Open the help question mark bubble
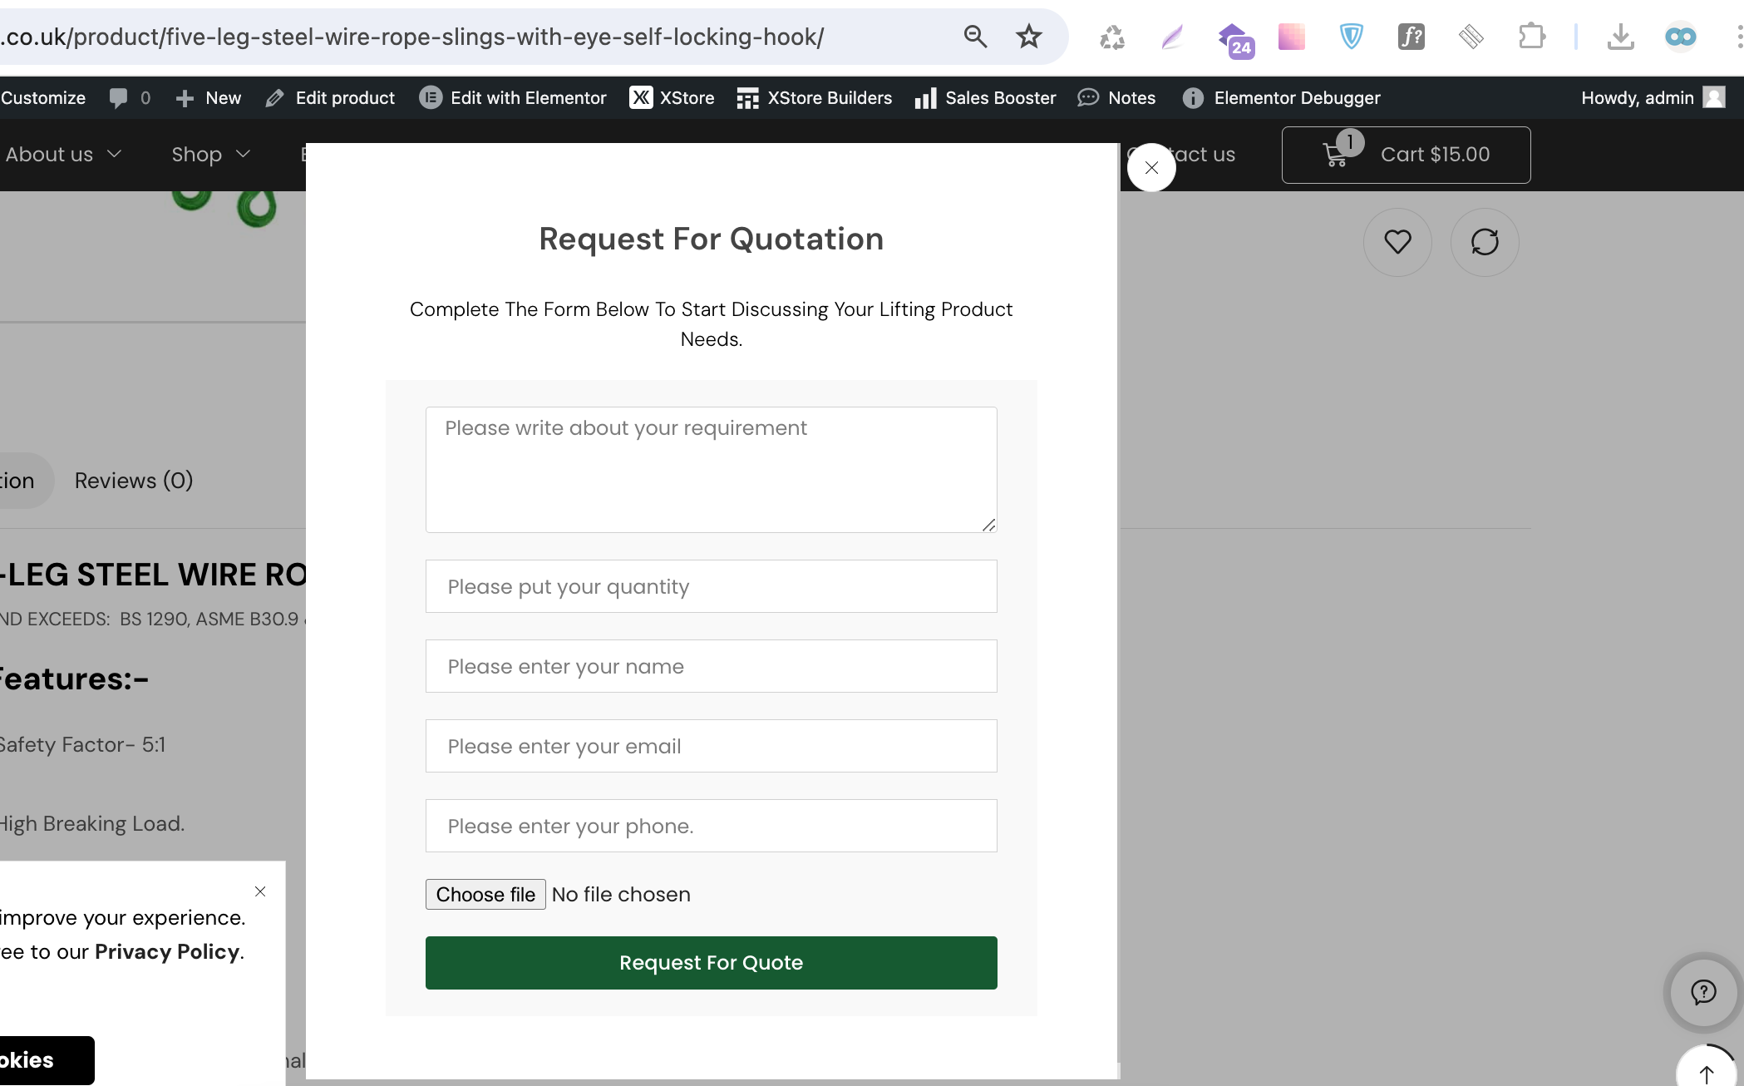Image resolution: width=1744 pixels, height=1086 pixels. pyautogui.click(x=1703, y=992)
